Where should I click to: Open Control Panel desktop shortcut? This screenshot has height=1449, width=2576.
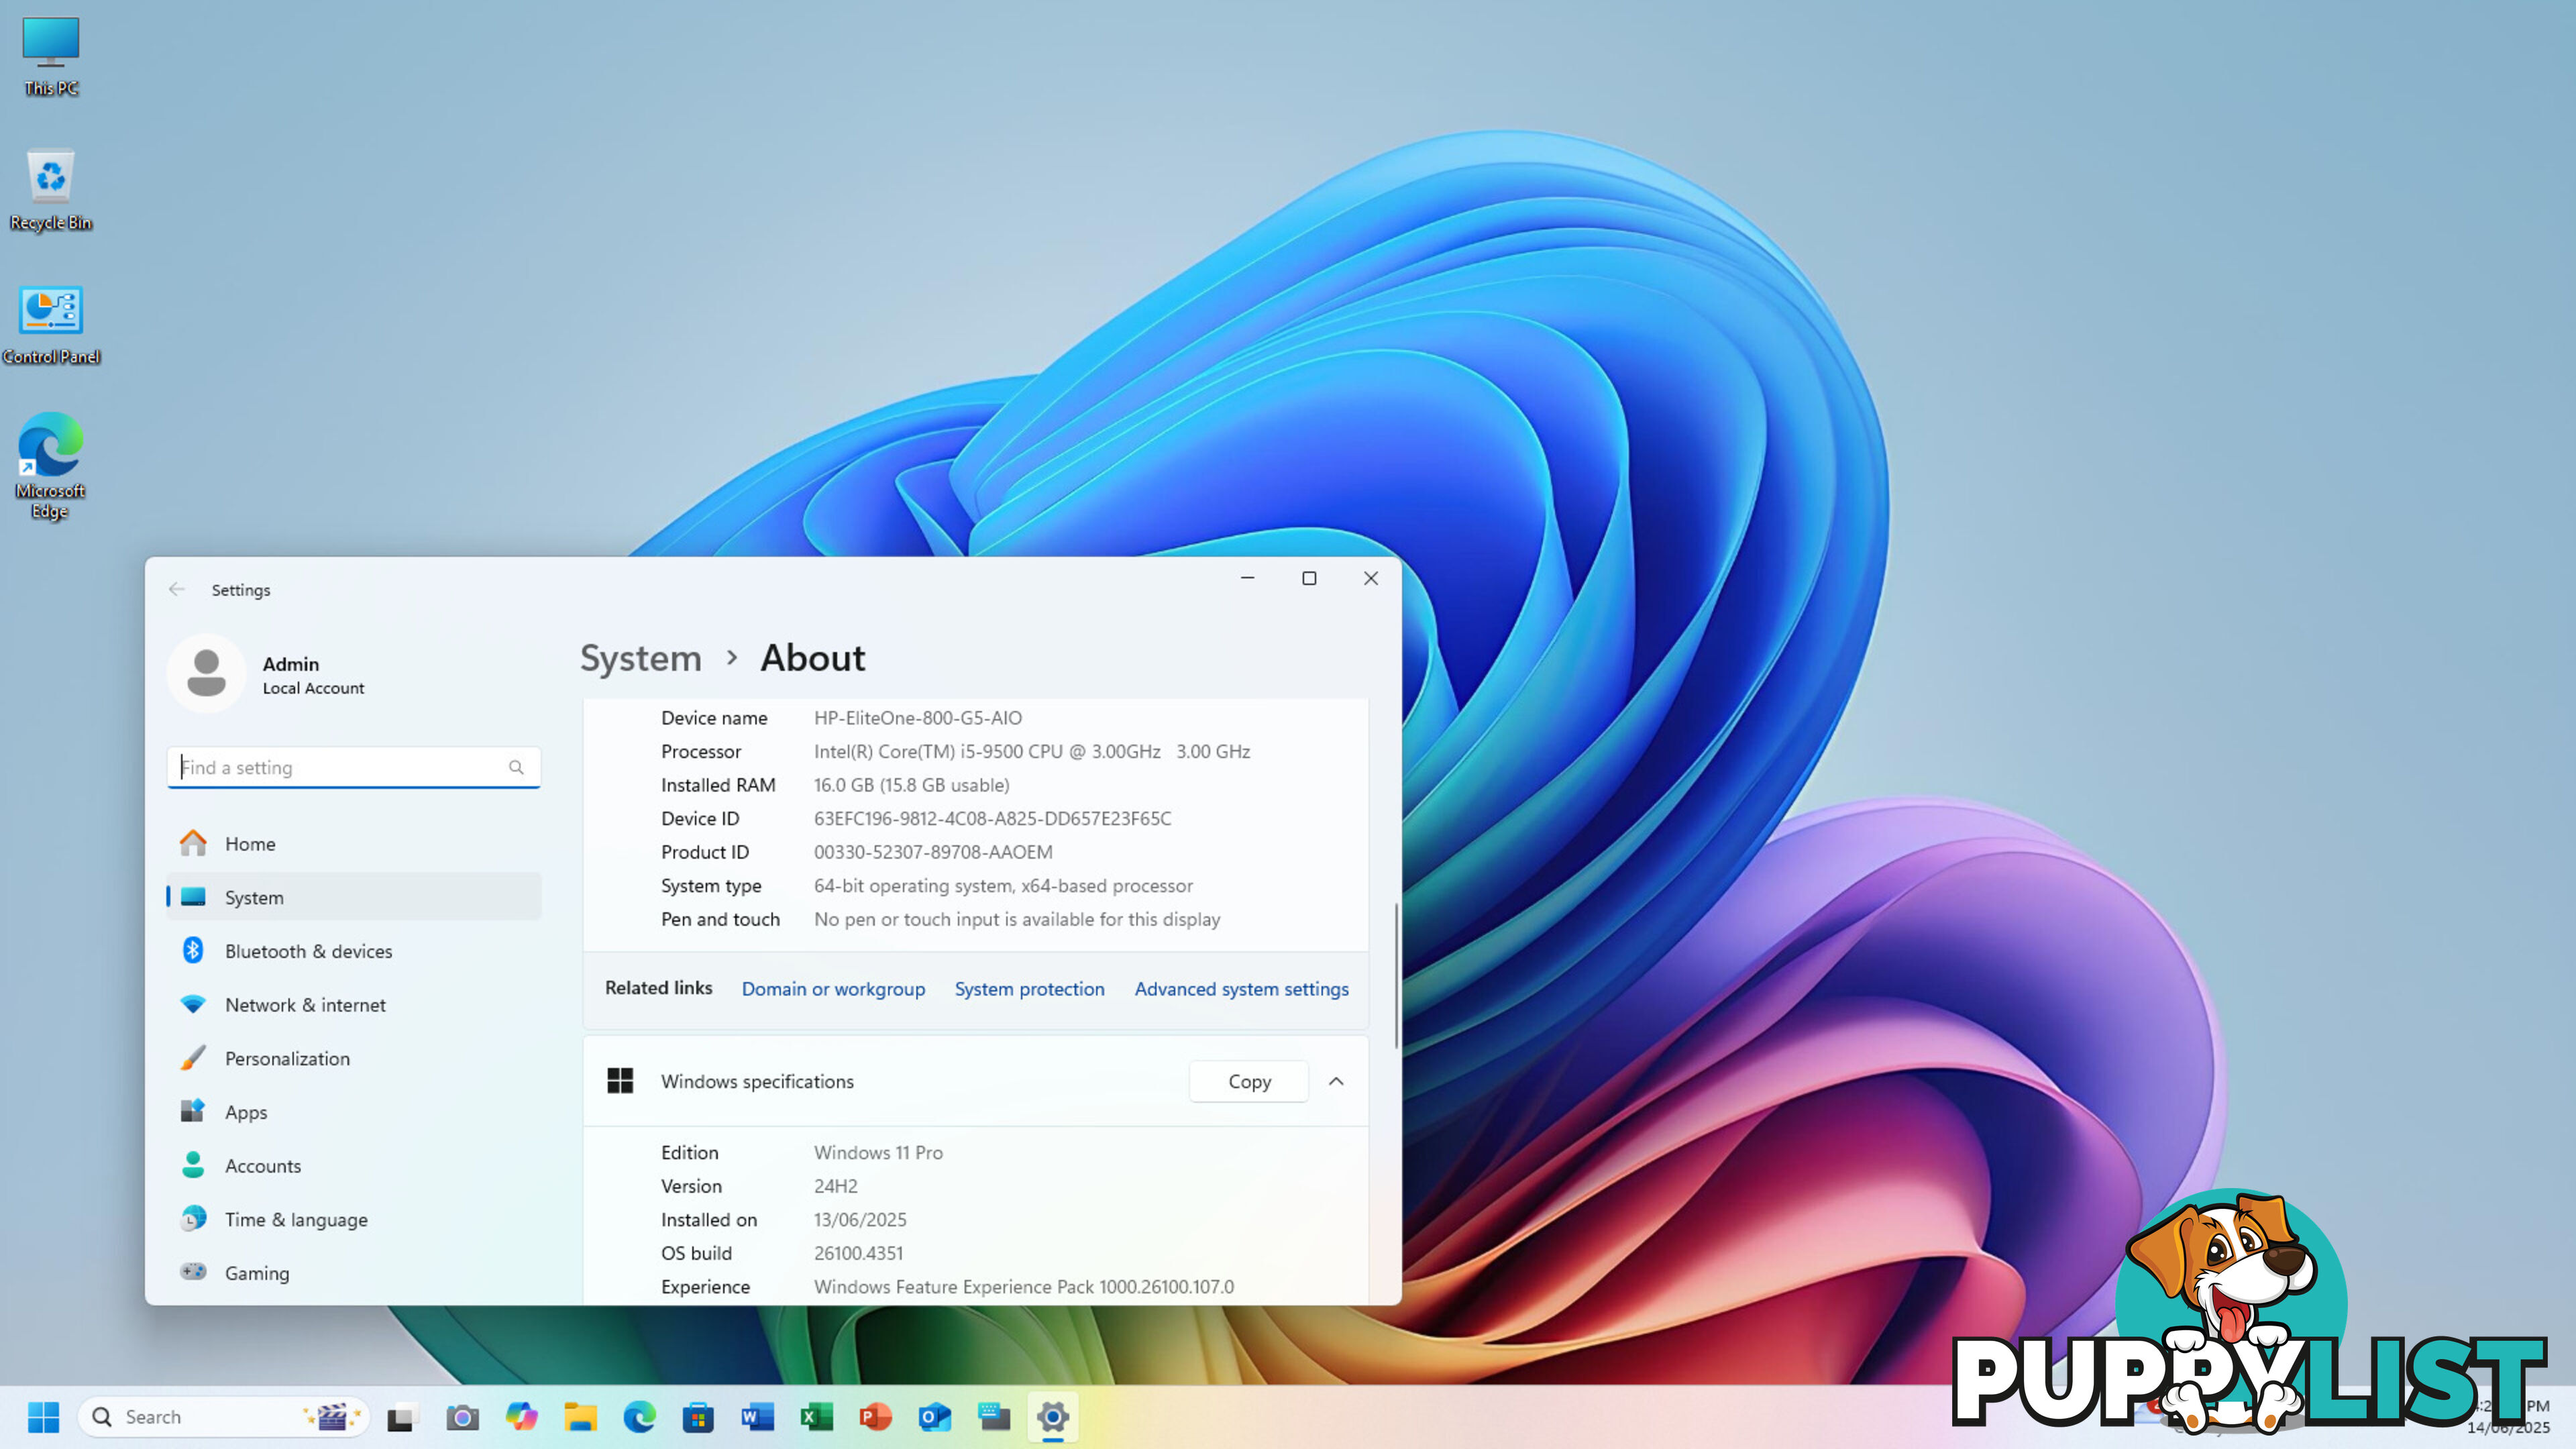click(50, 325)
